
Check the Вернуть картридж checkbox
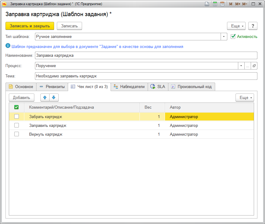[x=16, y=134]
